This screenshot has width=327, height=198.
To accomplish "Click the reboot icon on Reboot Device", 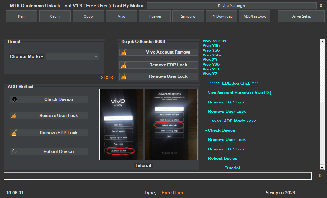I will [14, 151].
